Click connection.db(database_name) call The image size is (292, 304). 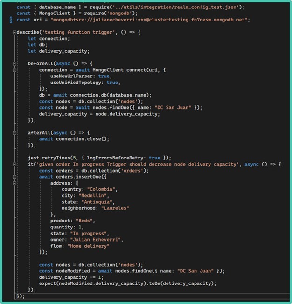pyautogui.click(x=109, y=95)
